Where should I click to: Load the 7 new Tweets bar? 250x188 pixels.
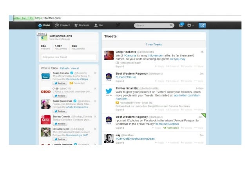pos(154,44)
